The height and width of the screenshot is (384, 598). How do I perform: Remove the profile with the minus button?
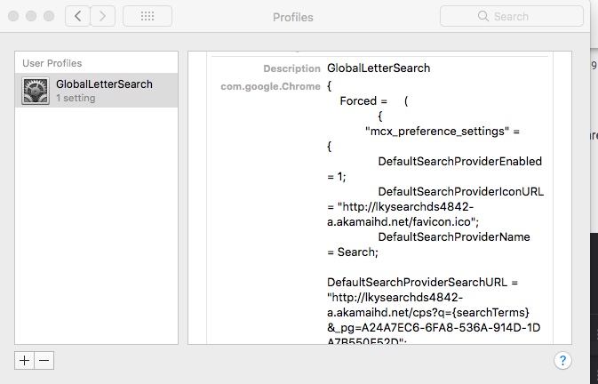[x=44, y=360]
